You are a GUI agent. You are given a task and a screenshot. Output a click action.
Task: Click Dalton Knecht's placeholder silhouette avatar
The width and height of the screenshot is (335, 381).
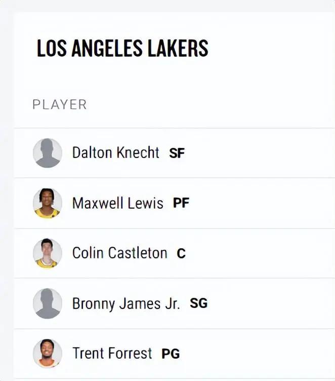point(48,153)
